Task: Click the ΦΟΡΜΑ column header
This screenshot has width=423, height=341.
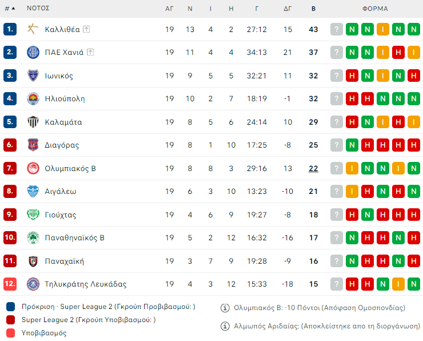Action: 375,9
